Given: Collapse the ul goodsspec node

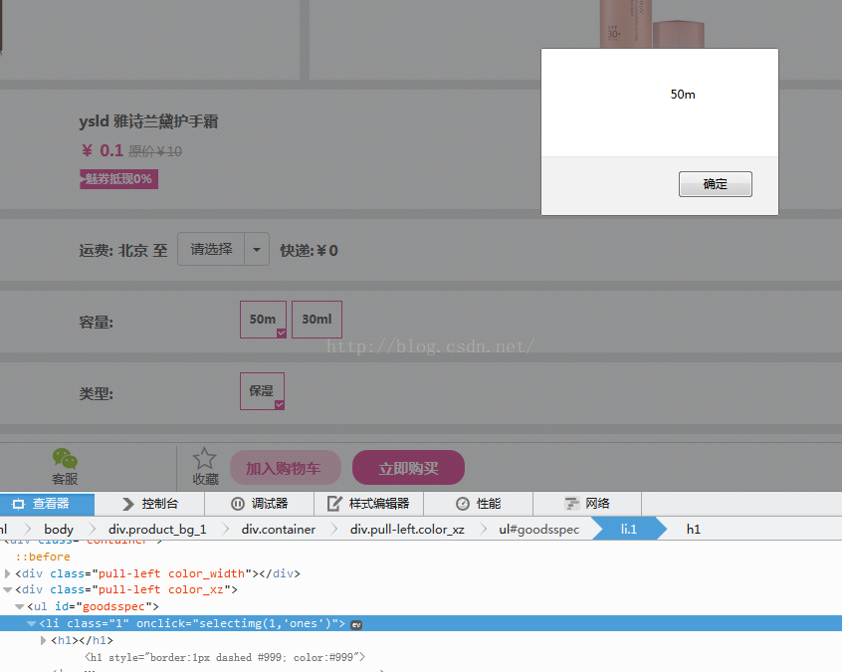Looking at the screenshot, I should coord(19,606).
